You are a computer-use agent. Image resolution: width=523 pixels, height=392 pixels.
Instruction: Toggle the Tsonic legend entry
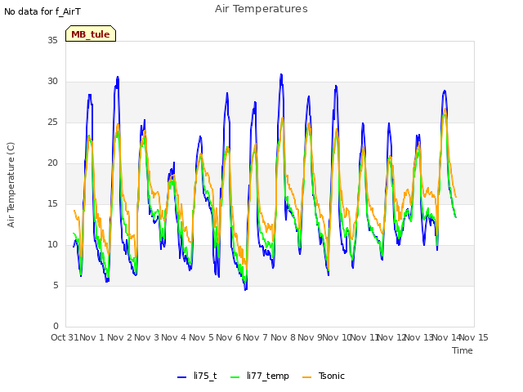point(324,376)
